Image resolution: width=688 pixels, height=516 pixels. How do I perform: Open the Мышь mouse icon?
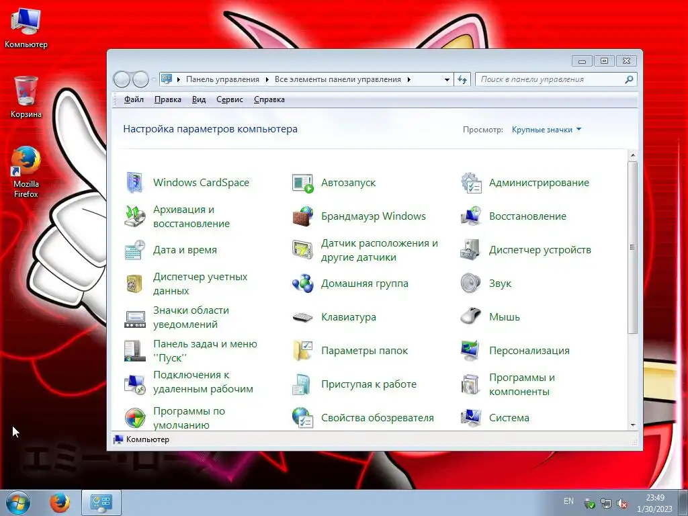pos(471,317)
